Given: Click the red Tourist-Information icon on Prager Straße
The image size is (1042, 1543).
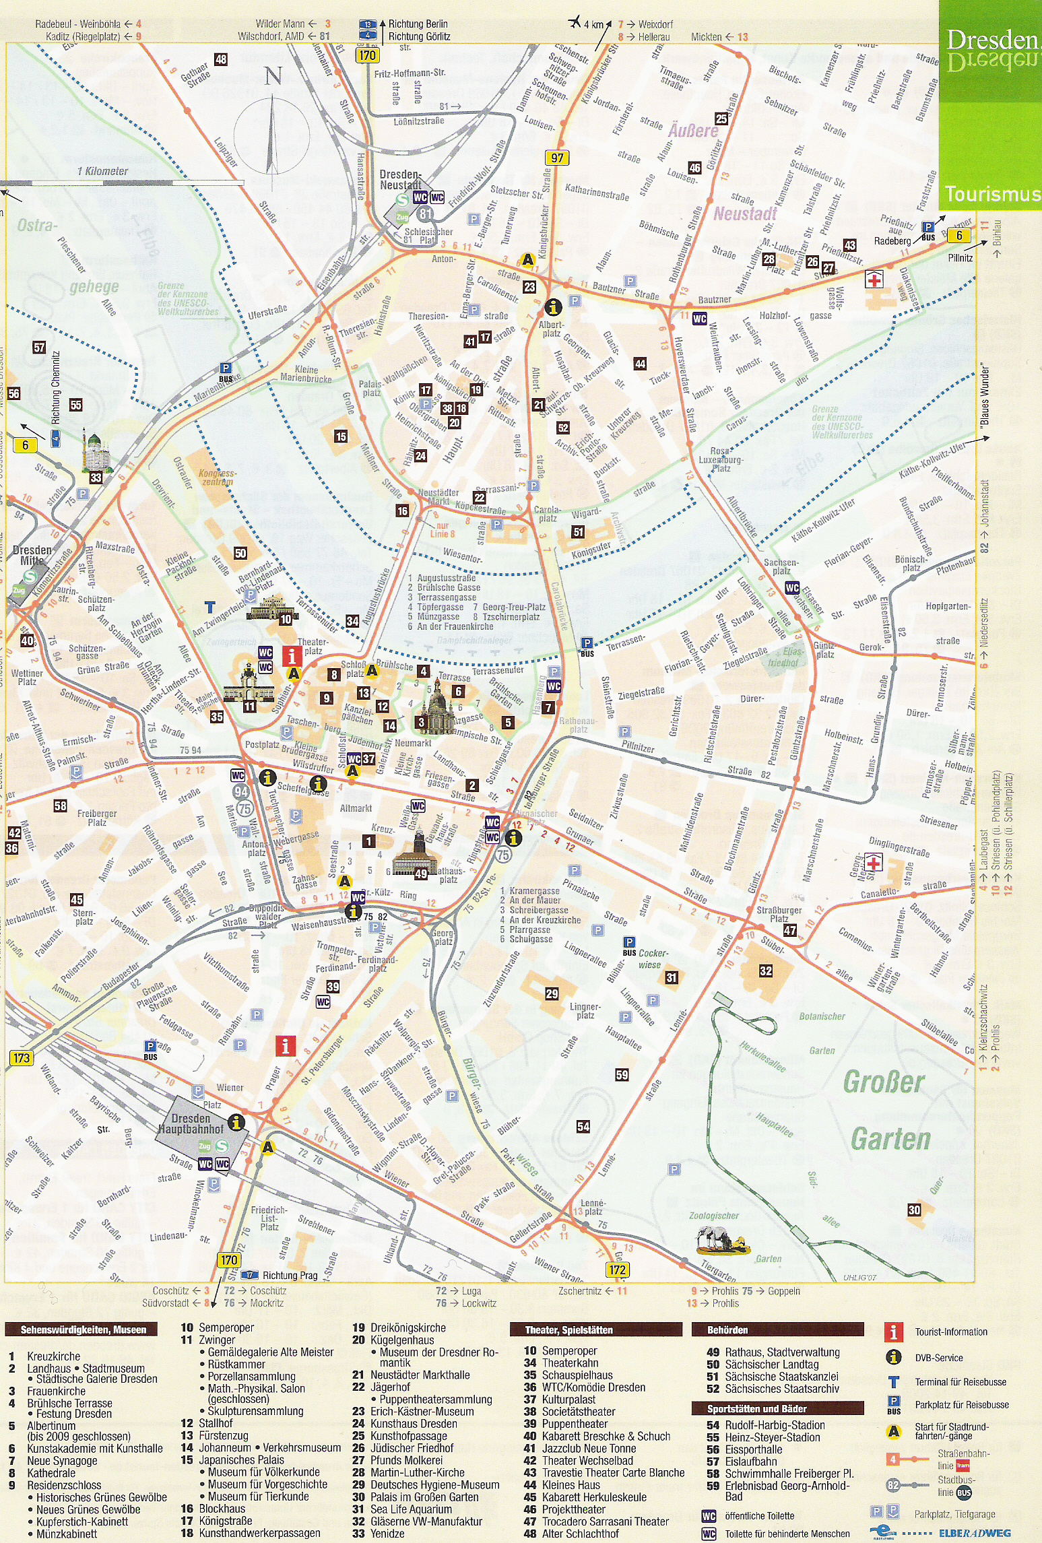Looking at the screenshot, I should [286, 1046].
